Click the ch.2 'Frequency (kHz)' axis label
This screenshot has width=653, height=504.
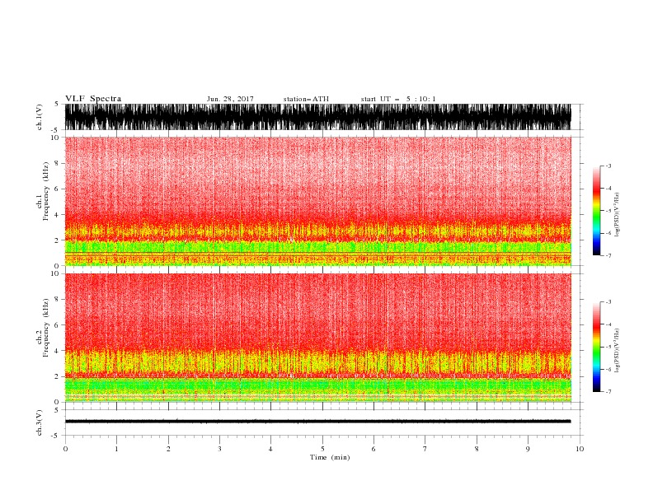coord(46,327)
